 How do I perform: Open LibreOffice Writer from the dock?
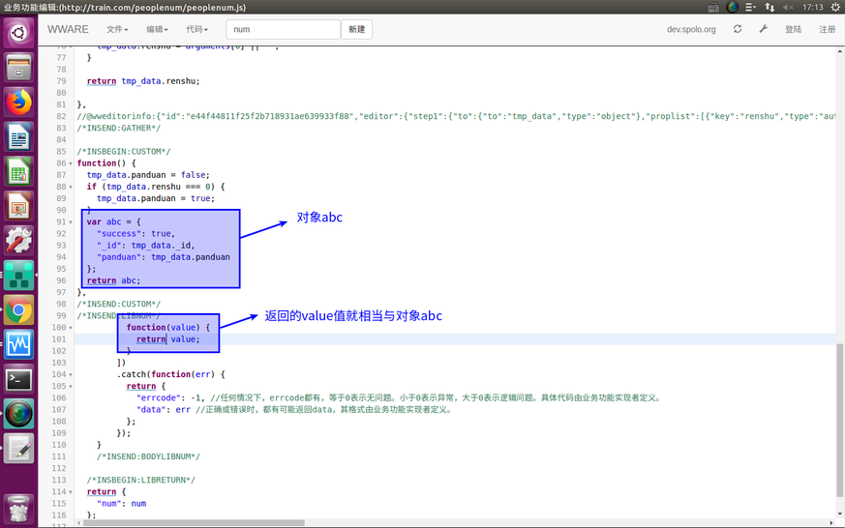[18, 137]
